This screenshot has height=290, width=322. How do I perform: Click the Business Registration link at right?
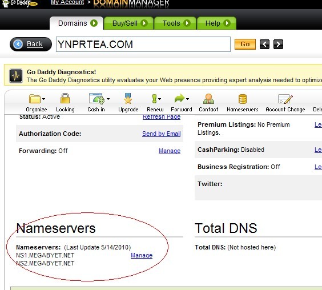point(318,167)
